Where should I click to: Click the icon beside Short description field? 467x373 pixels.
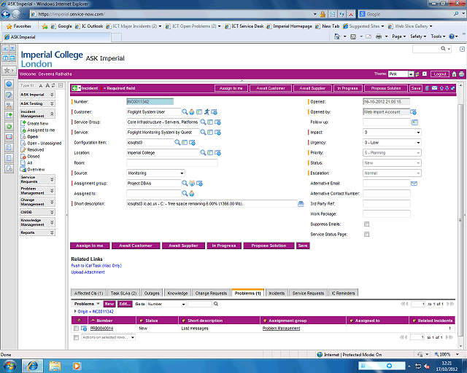point(301,204)
